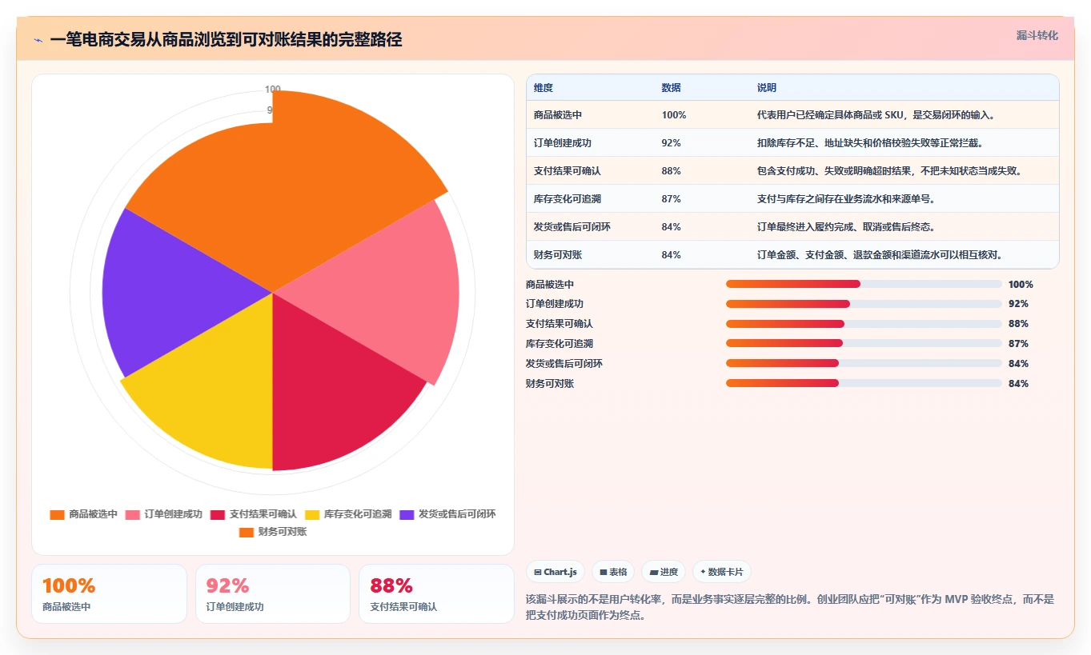
Task: Click the 100 axis label atop the chart
Action: 273,90
